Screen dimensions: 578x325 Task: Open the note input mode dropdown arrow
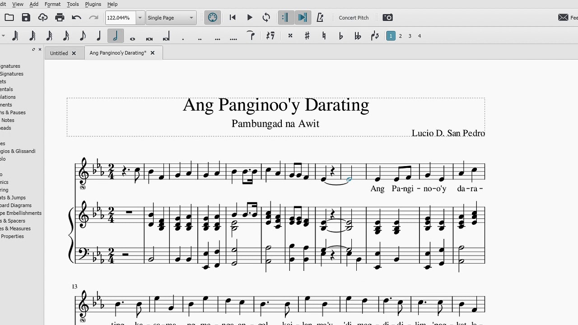pyautogui.click(x=3, y=36)
